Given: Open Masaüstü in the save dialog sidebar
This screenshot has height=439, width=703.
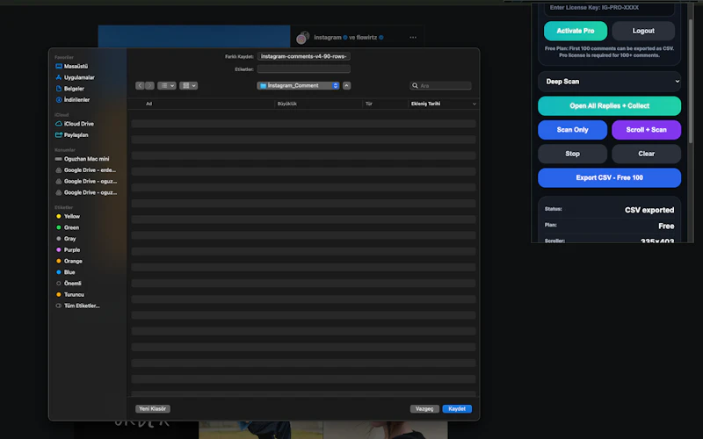Looking at the screenshot, I should [x=72, y=67].
